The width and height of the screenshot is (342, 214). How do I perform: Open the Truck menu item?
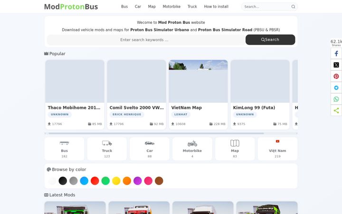192,7
